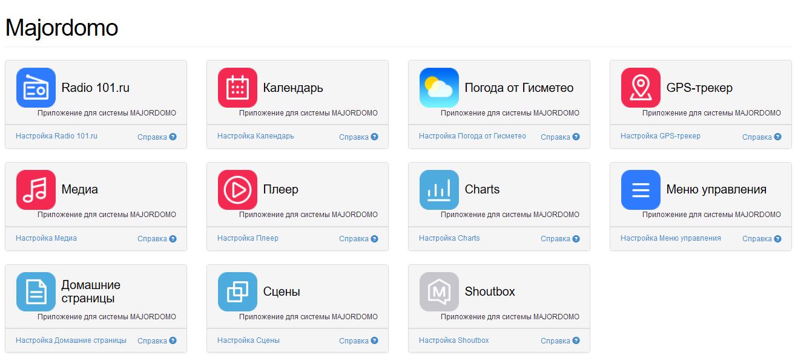The image size is (798, 361).
Task: Open the gray Shoutbox app icon
Action: [x=439, y=291]
